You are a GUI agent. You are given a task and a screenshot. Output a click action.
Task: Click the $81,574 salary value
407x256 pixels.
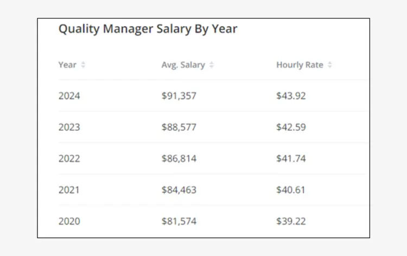179,221
